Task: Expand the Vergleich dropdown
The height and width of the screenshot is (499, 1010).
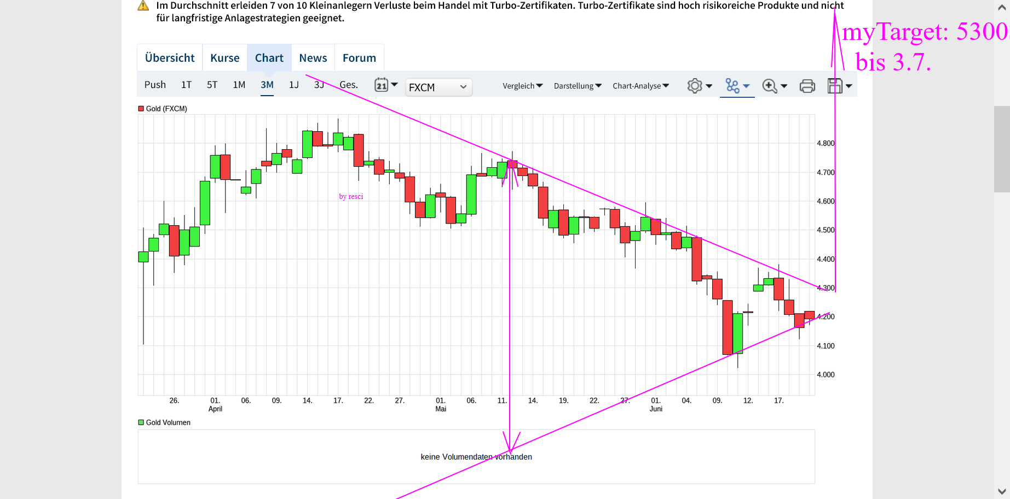Action: pos(523,86)
